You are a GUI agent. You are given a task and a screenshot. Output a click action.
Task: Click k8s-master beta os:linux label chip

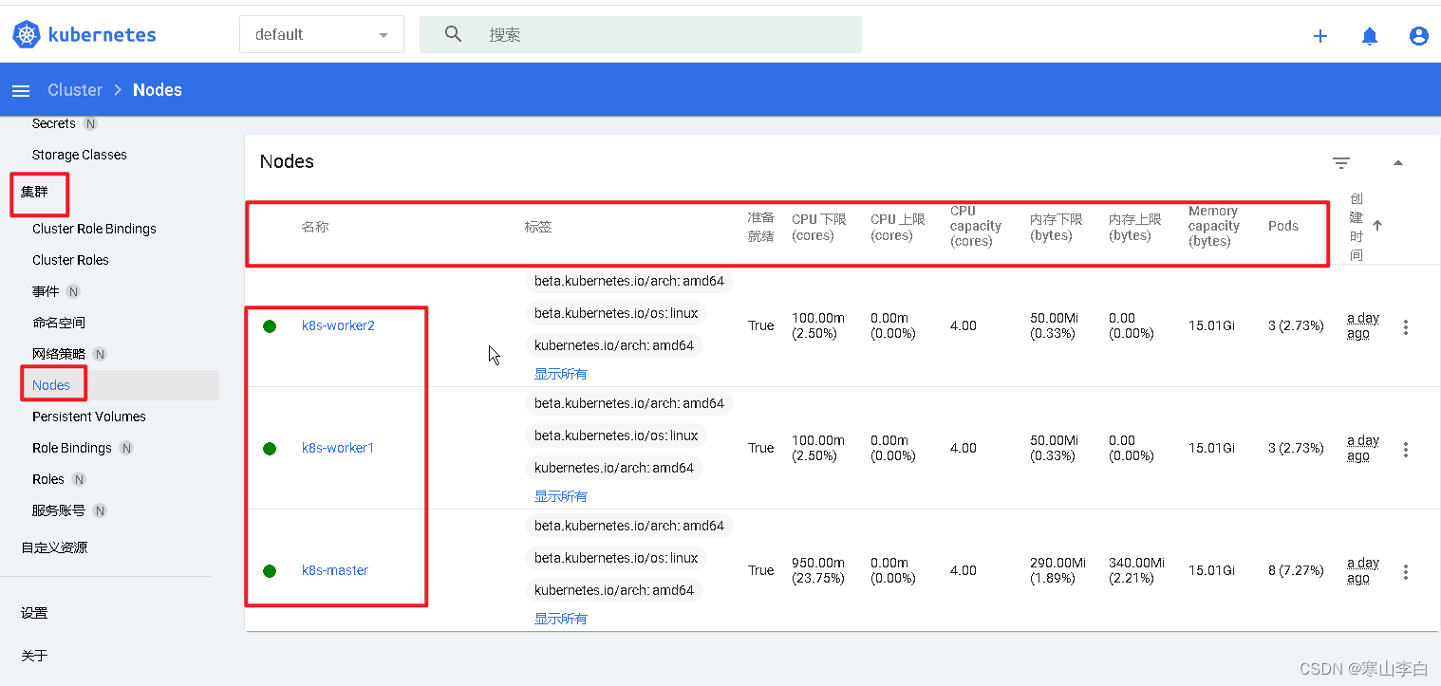tap(616, 558)
